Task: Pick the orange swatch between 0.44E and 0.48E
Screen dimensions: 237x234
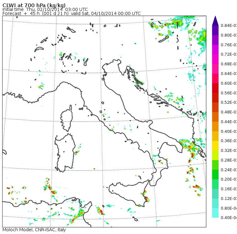Action: tap(215, 117)
